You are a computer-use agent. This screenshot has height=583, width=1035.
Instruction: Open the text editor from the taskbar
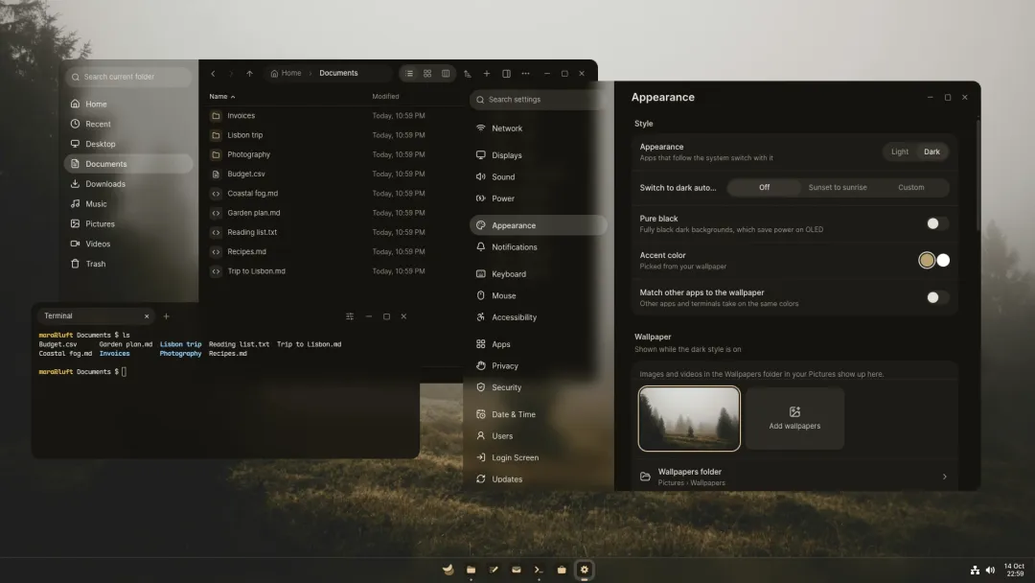(494, 570)
